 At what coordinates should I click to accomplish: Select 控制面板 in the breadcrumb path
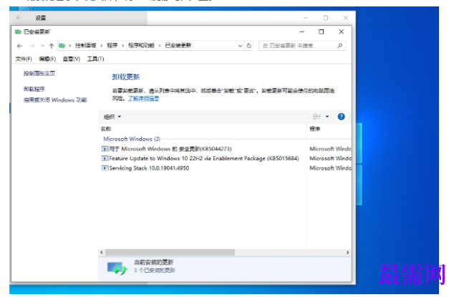[x=85, y=45]
